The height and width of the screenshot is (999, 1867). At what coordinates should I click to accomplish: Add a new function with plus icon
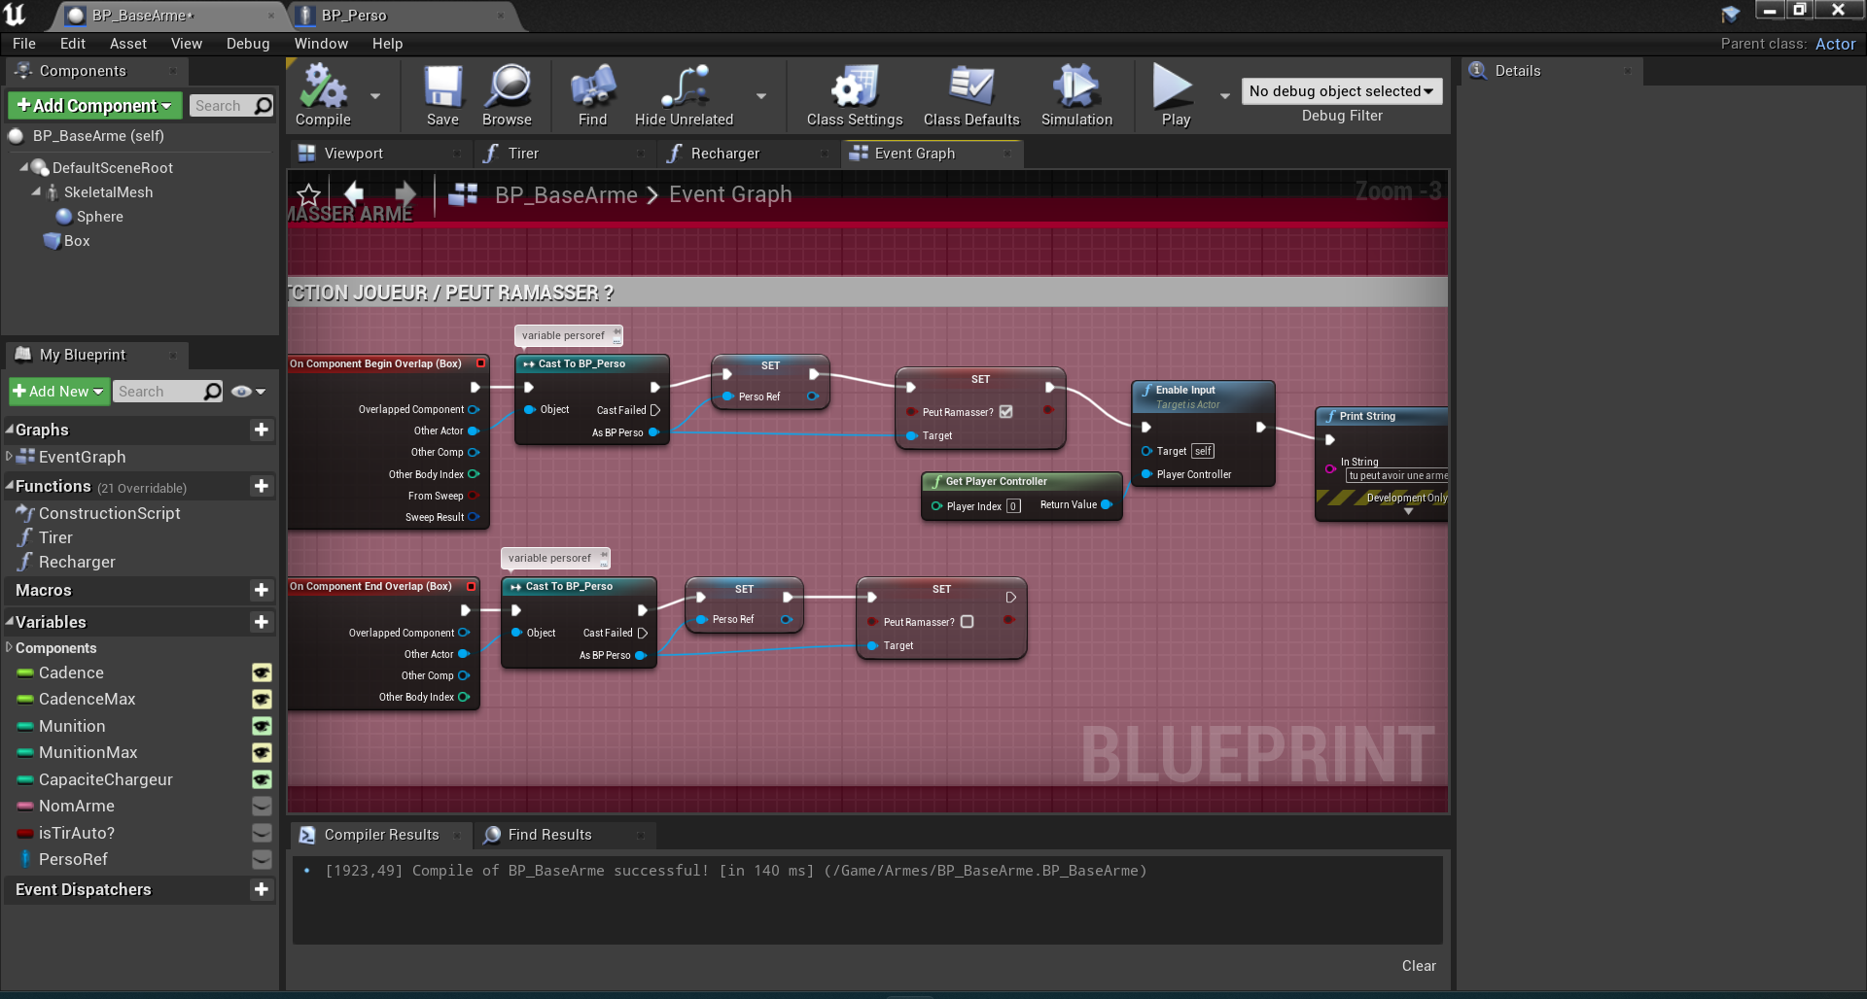pos(261,486)
